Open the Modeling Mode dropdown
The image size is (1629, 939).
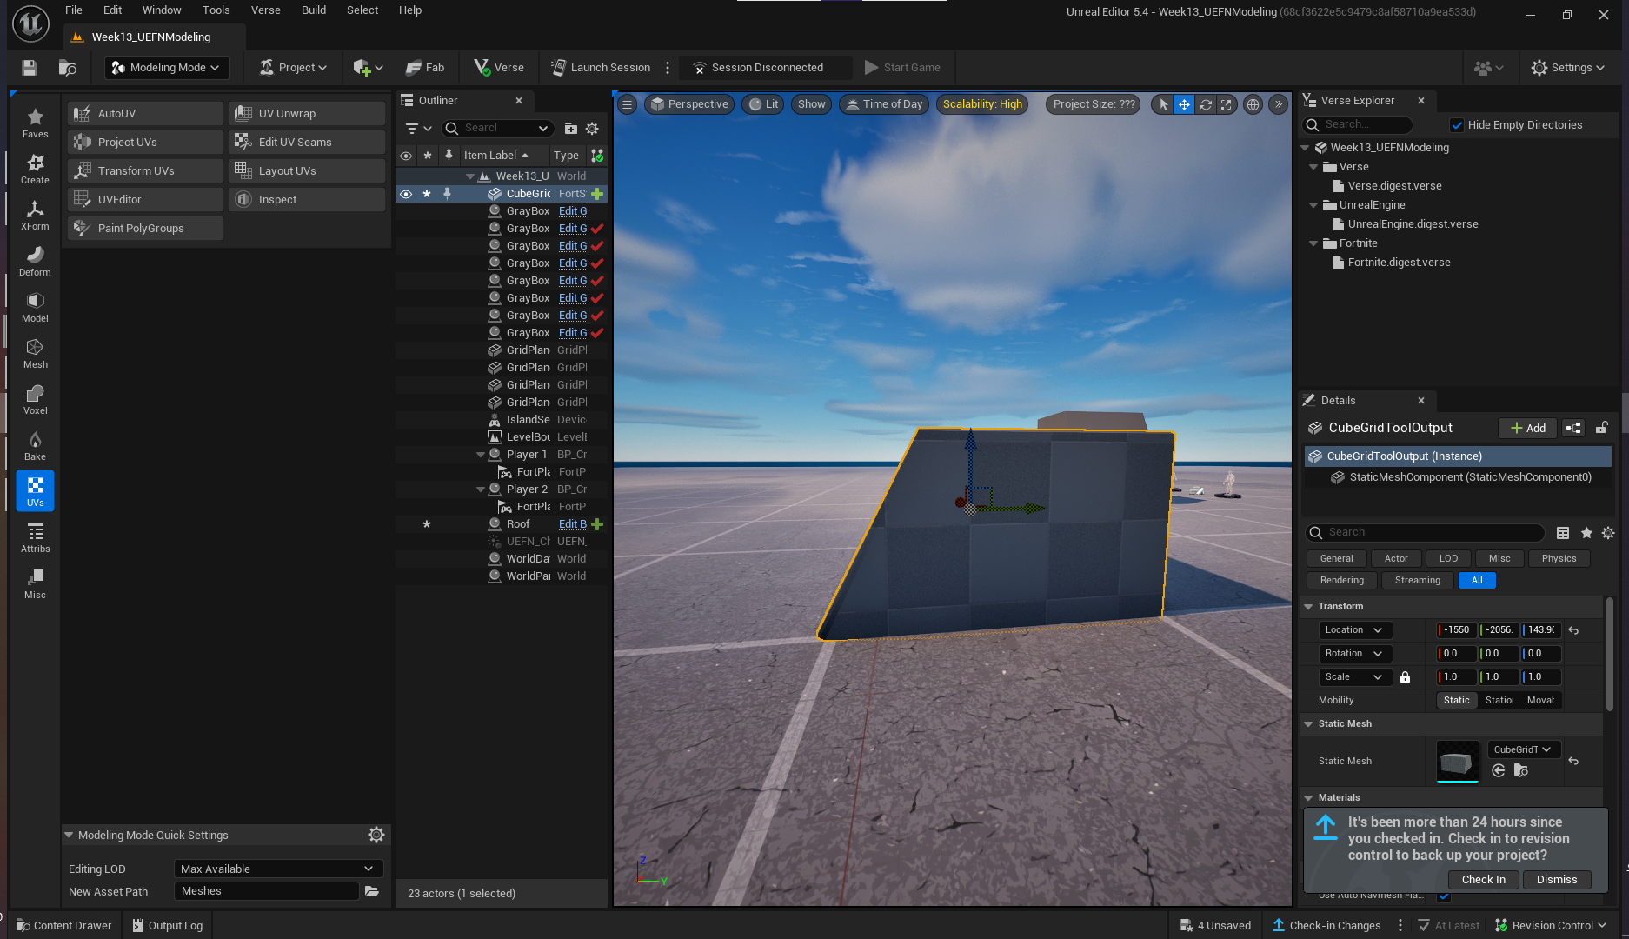click(167, 67)
